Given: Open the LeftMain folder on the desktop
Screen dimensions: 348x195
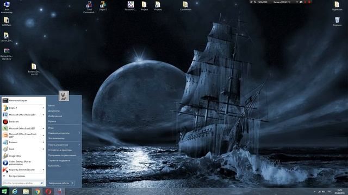Looking at the screenshot, I should tap(7, 22).
